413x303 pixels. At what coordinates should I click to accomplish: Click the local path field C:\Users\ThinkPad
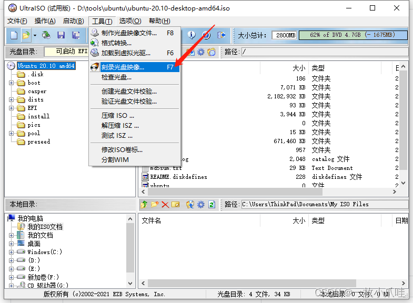coord(325,204)
